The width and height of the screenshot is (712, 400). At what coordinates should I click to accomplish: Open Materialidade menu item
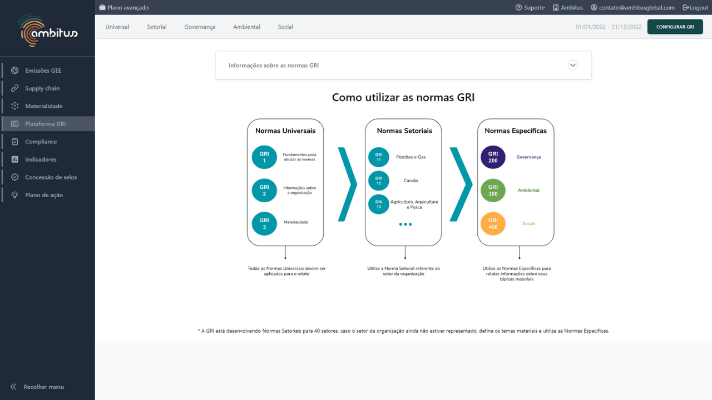point(48,106)
